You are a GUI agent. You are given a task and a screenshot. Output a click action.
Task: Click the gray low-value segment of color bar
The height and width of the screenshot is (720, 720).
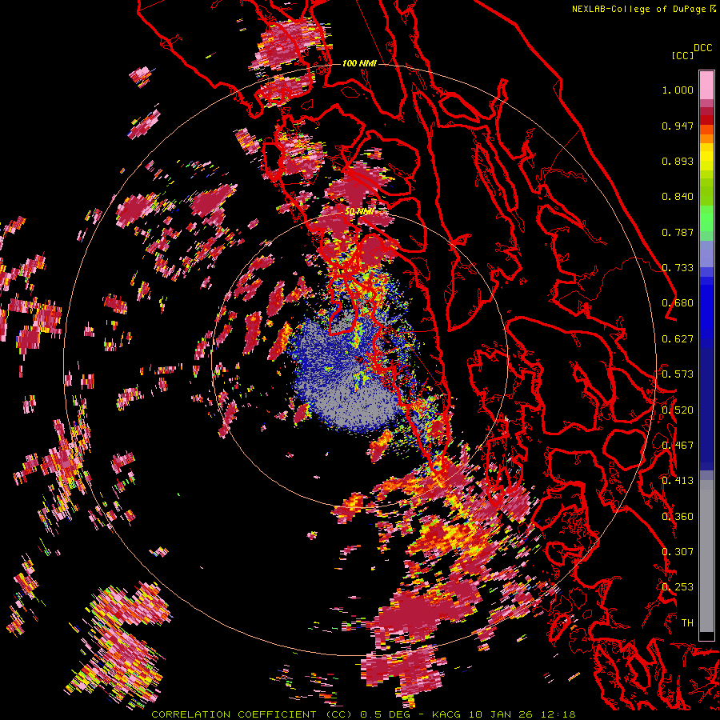pos(706,556)
